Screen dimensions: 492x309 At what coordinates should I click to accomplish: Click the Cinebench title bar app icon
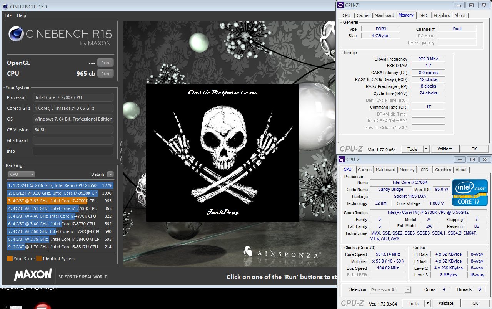click(6, 6)
